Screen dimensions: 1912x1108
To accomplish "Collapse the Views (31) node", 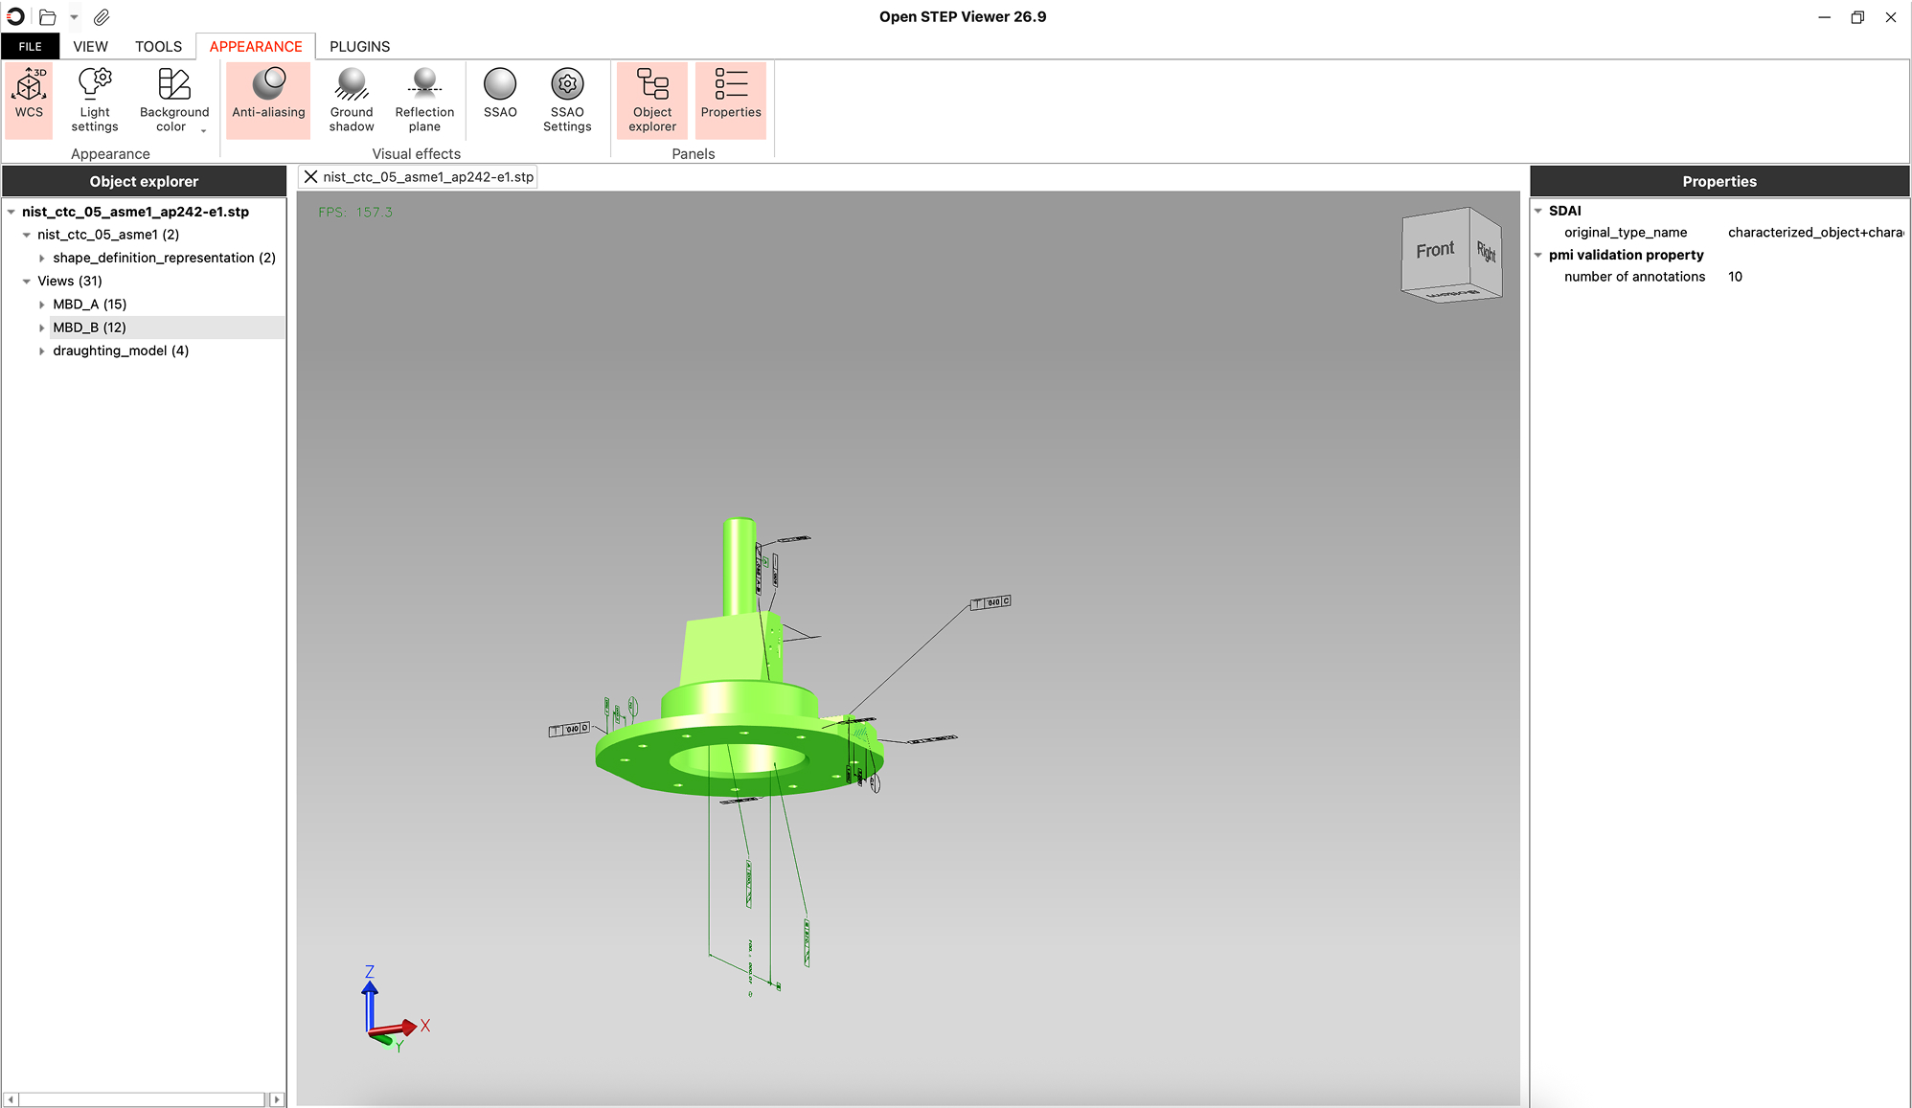I will [x=27, y=282].
